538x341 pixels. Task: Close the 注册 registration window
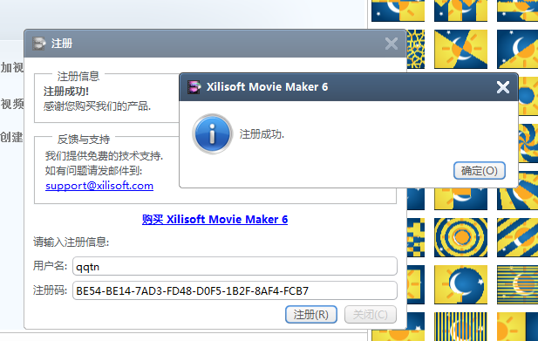[x=392, y=44]
